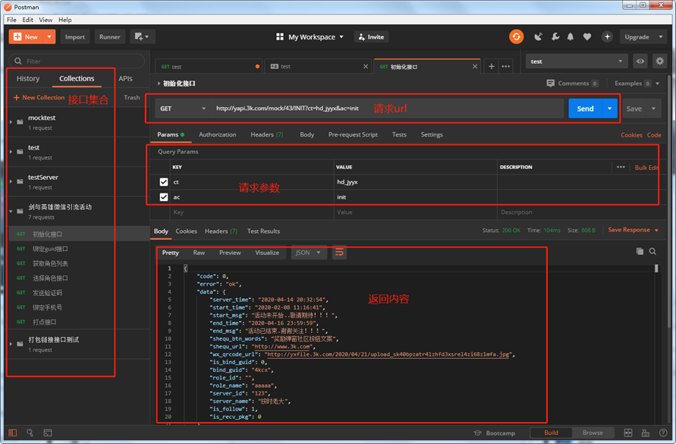Open the Authorization tab
Image resolution: width=676 pixels, height=444 pixels.
tap(217, 134)
